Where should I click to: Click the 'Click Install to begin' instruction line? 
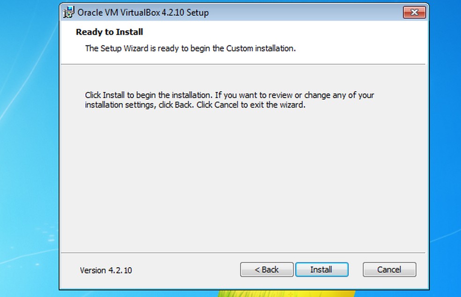(230, 95)
